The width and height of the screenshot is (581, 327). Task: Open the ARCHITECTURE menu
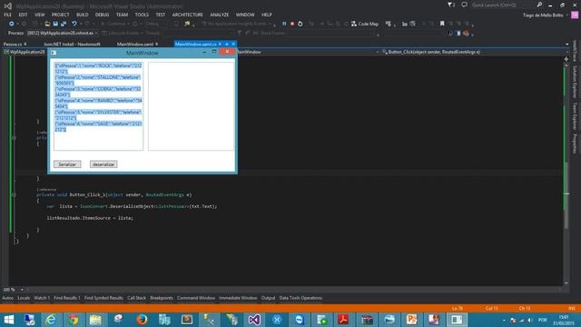click(x=188, y=15)
